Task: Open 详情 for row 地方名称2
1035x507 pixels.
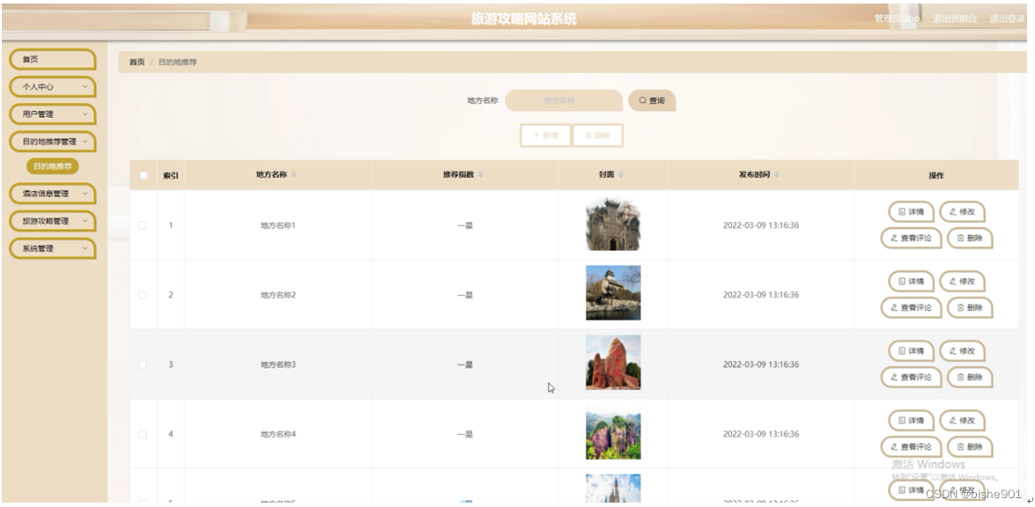Action: coord(911,282)
